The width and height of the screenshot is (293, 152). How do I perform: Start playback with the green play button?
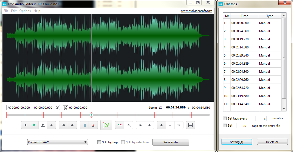[x=34, y=125]
